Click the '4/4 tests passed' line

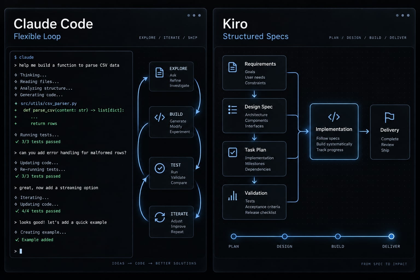(x=38, y=211)
